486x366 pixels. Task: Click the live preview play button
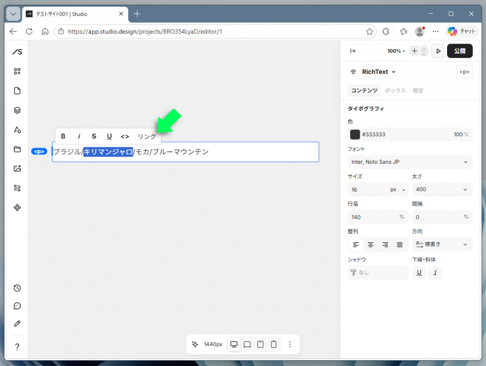(438, 51)
